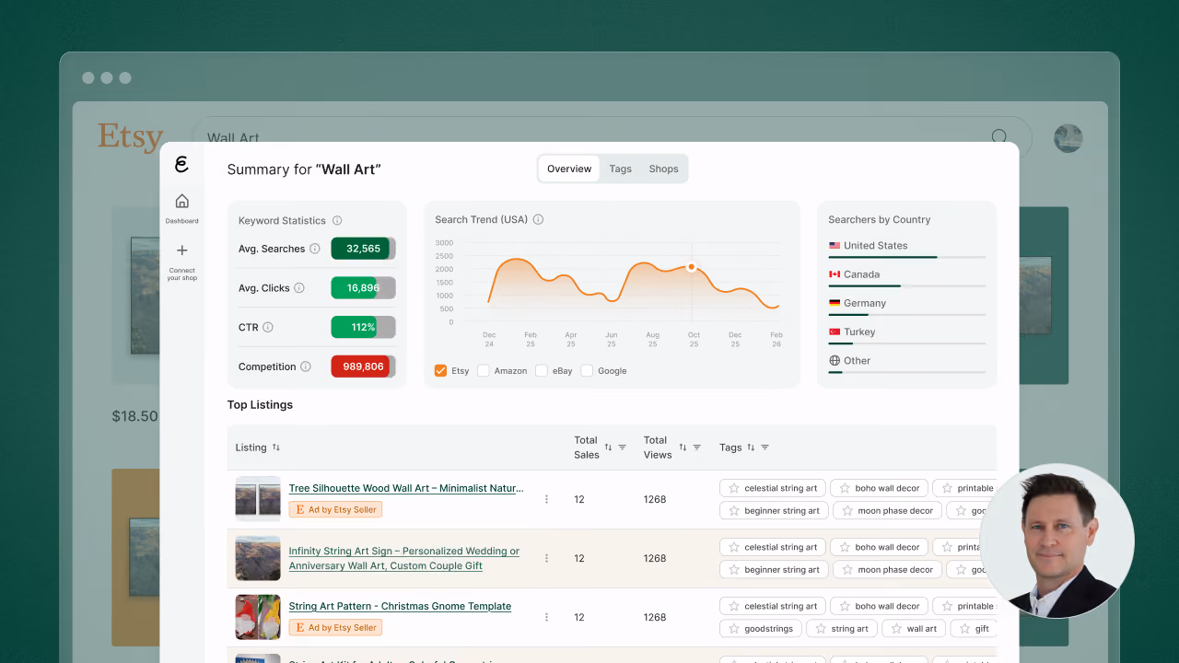The height and width of the screenshot is (663, 1179).
Task: Star "moon phase decor" in the Tree Silhouette row
Action: (x=847, y=510)
